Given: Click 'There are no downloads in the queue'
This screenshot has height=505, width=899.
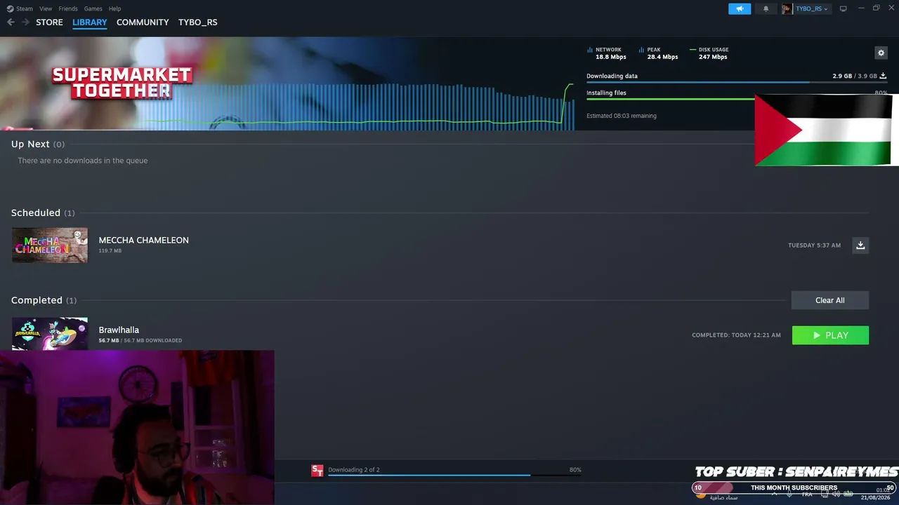Looking at the screenshot, I should pyautogui.click(x=83, y=161).
